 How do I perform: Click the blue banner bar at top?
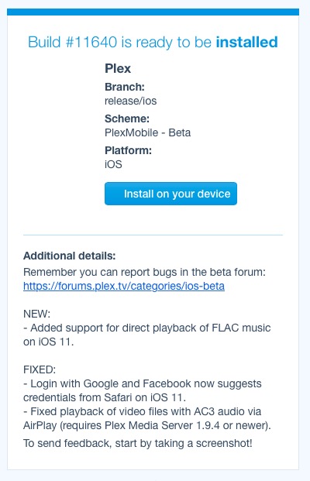coord(153,12)
